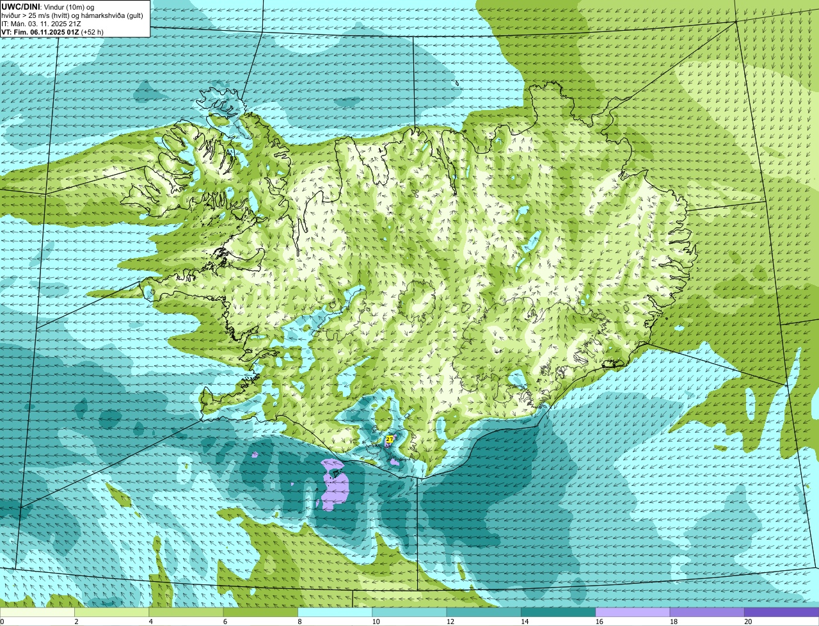Click the legend label '14'

pos(524,622)
